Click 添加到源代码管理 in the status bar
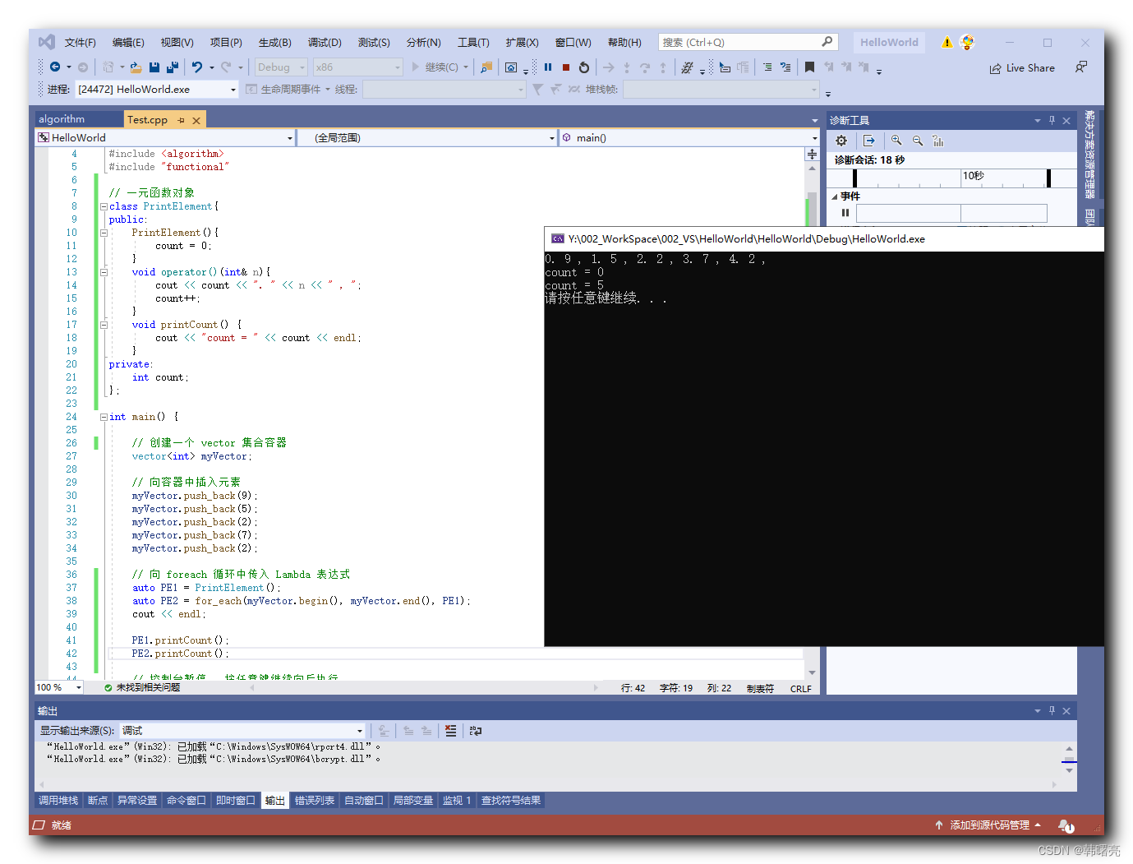1133x864 pixels. click(x=988, y=825)
